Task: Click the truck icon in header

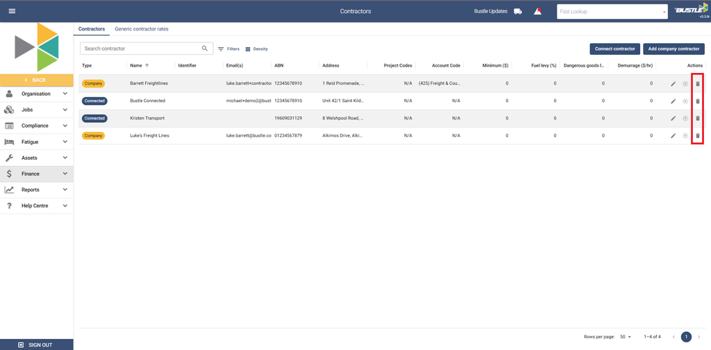Action: pyautogui.click(x=518, y=11)
